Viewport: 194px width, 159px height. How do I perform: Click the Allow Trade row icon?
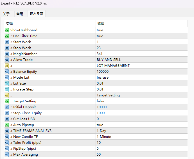[7, 60]
